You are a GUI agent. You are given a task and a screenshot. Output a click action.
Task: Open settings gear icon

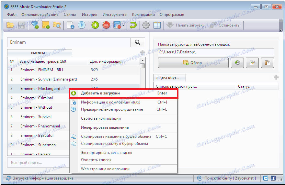[x=146, y=25]
